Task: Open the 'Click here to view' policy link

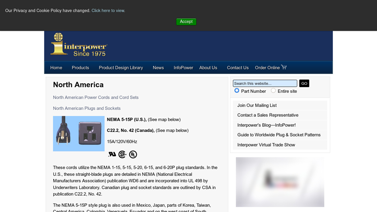Action: [x=108, y=10]
